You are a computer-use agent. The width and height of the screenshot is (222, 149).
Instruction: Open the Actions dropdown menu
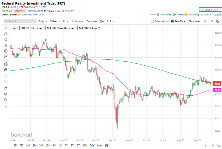pos(206,15)
